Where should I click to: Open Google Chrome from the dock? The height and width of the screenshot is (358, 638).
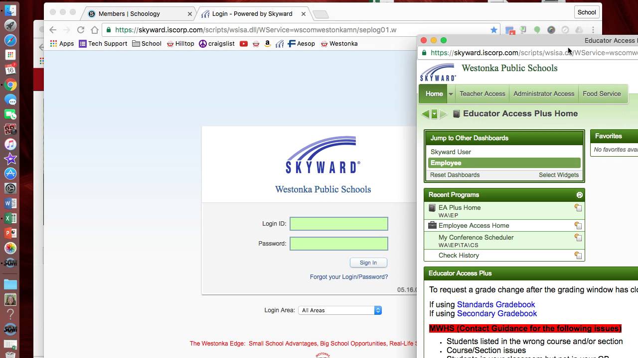[10, 85]
